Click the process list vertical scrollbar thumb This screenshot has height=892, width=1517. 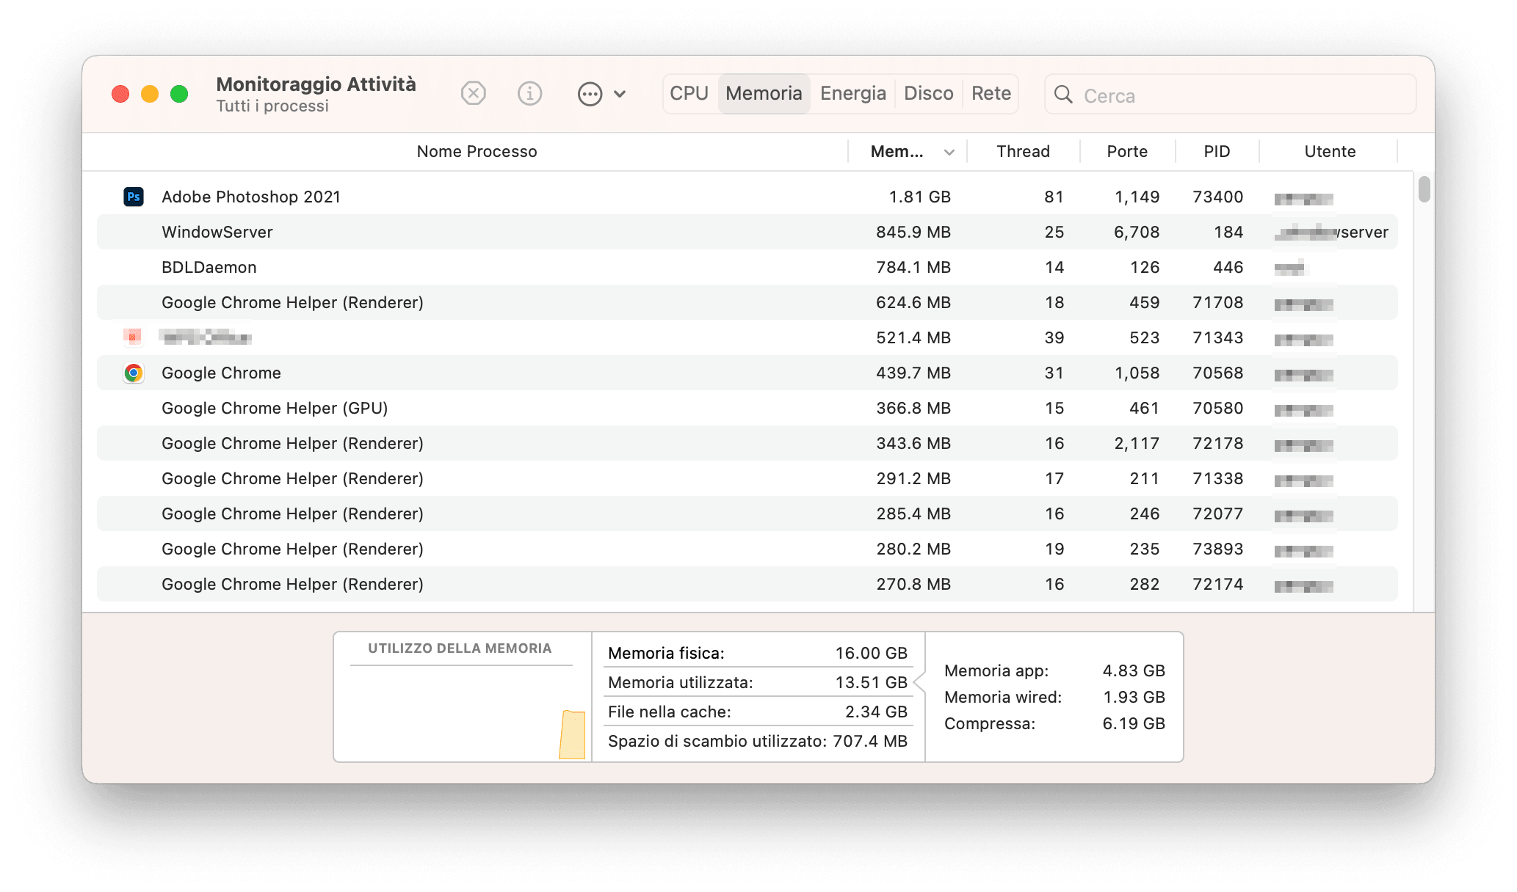(x=1424, y=189)
